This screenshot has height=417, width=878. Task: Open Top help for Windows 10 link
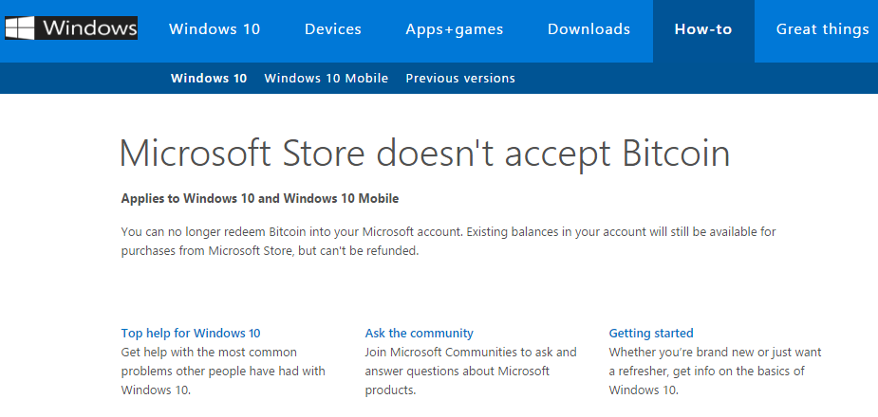[191, 334]
